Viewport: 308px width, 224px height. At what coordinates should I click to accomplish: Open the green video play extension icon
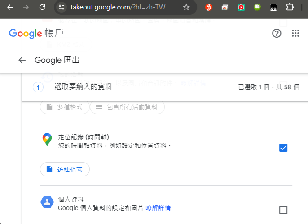point(241,7)
